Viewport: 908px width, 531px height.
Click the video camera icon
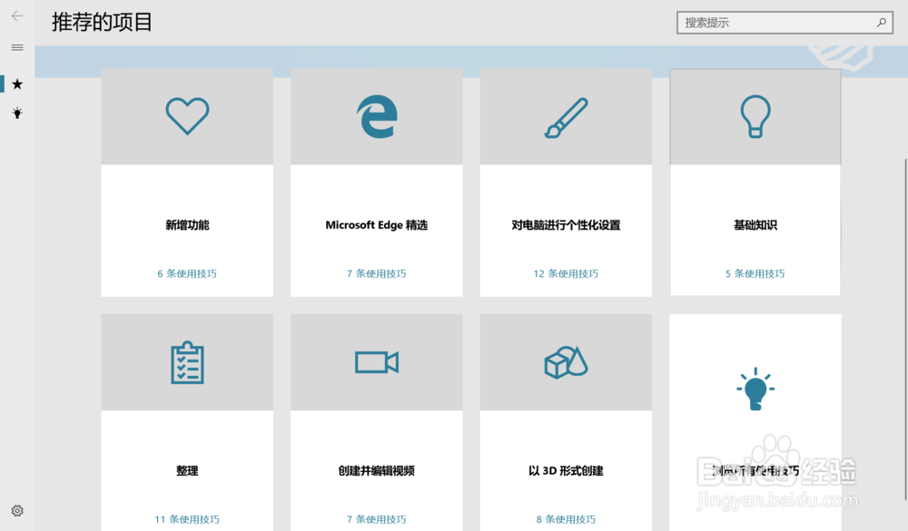377,362
